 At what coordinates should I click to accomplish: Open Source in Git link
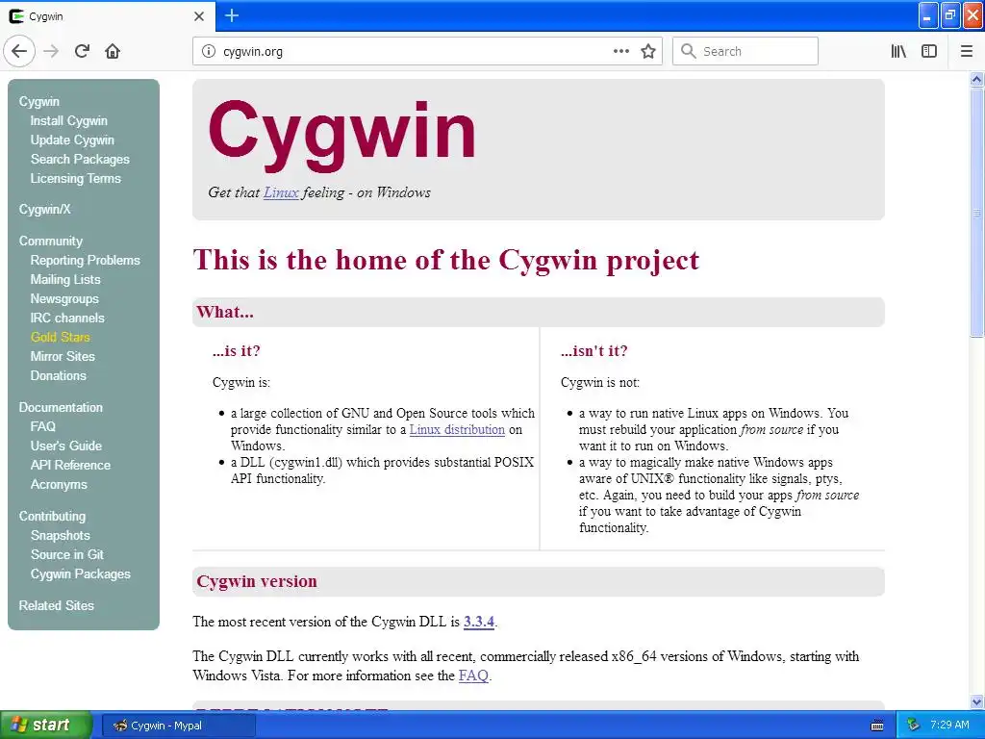pyautogui.click(x=67, y=555)
